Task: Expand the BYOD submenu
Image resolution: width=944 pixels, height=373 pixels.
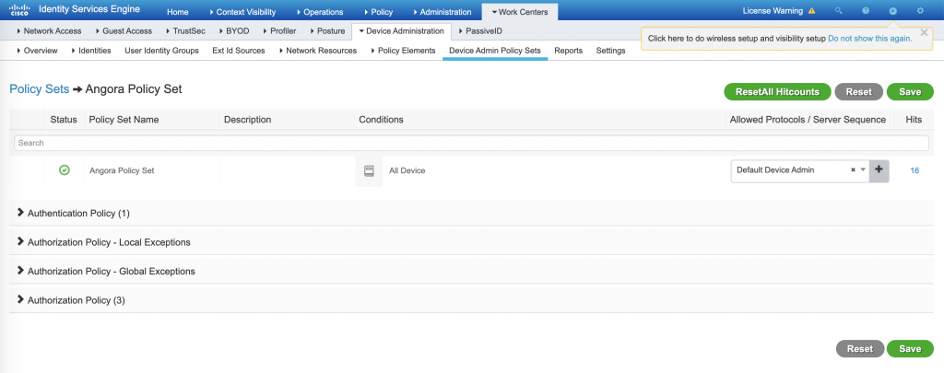Action: click(233, 30)
